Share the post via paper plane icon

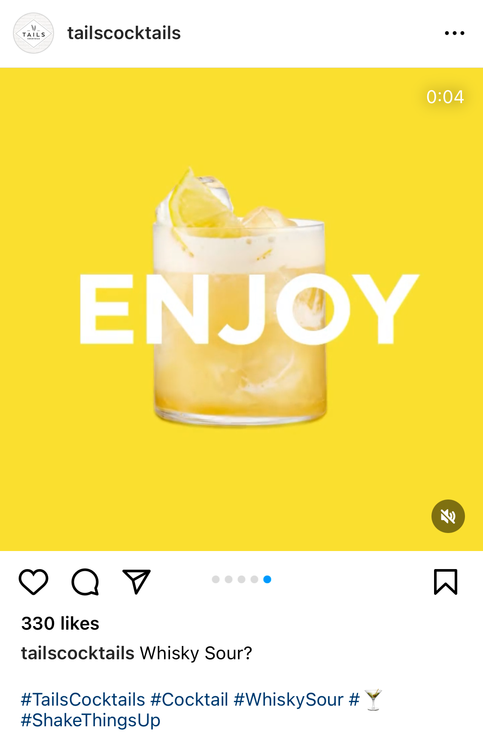[x=137, y=582]
